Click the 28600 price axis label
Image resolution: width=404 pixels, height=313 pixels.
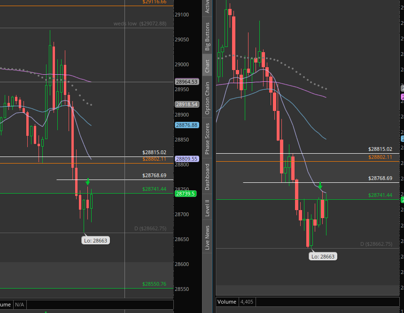point(182,264)
